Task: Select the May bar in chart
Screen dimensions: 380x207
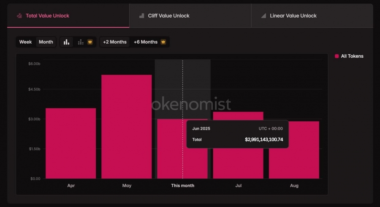Action: pos(127,127)
